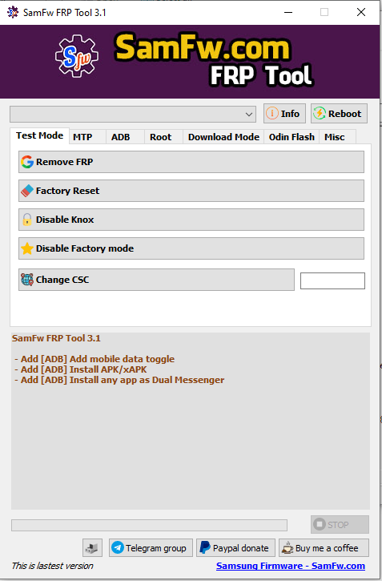Click "Add [ADB] Add mobile data toggle" line
This screenshot has height=581, width=382.
point(94,359)
